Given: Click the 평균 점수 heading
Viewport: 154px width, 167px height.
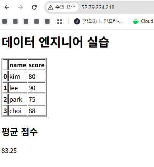Looking at the screenshot, I should (19, 132).
